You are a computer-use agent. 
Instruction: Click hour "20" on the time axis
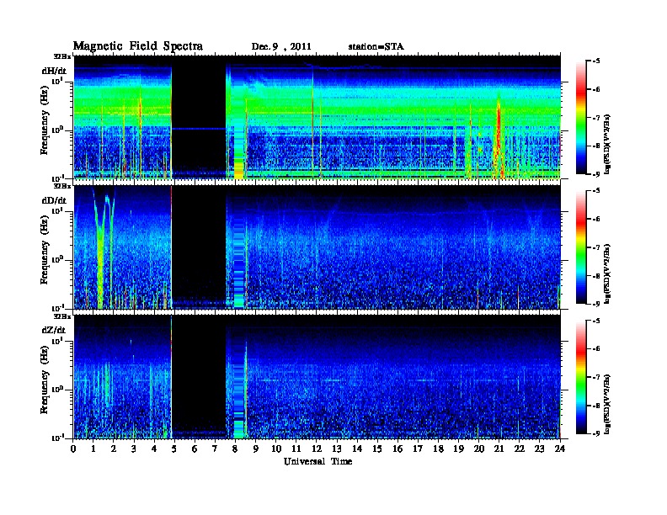[x=479, y=449]
